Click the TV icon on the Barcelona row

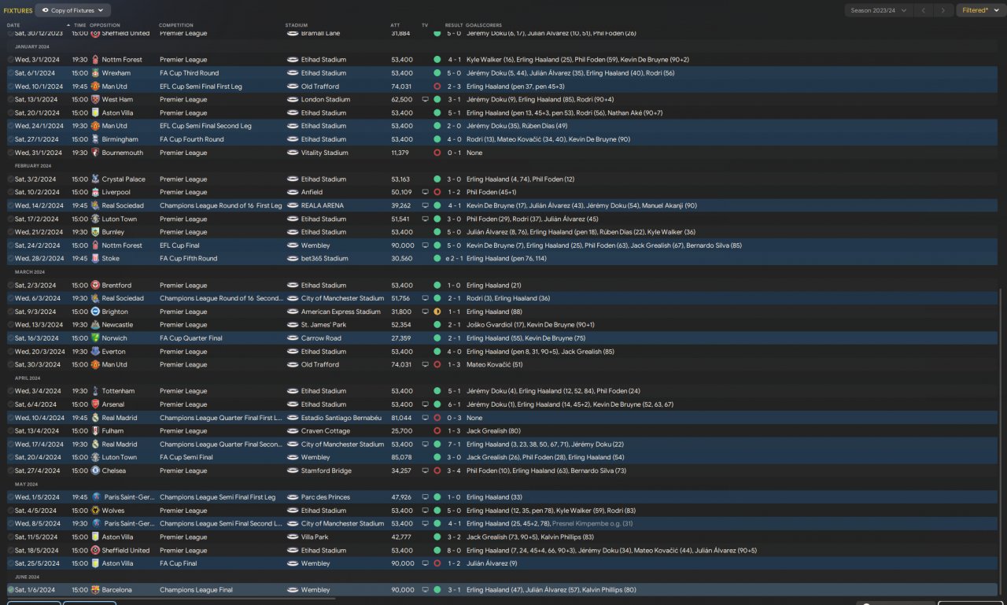(425, 590)
